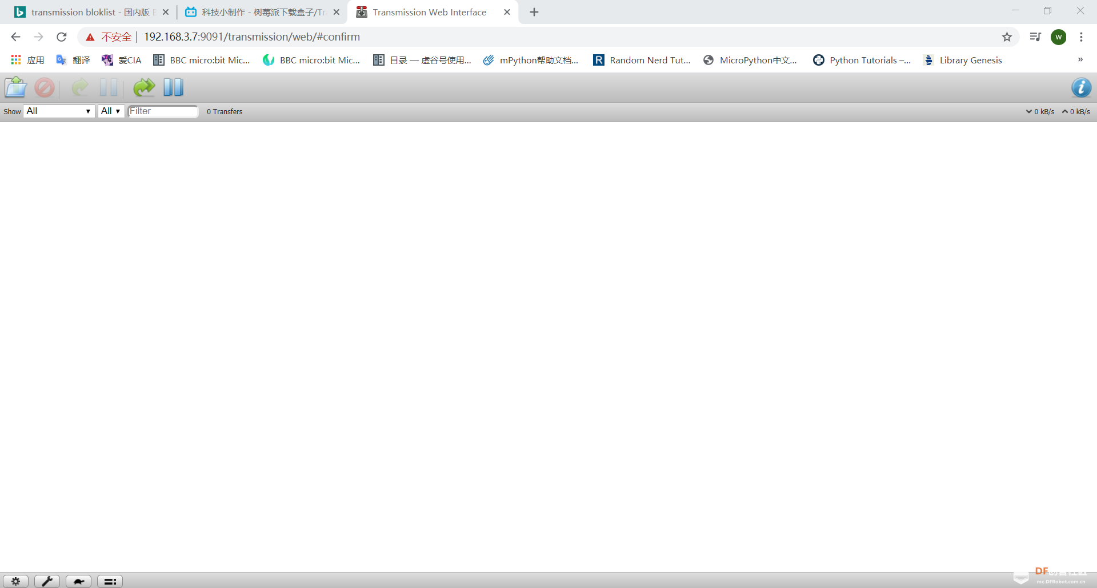
Task: Go back to the previous page
Action: (15, 37)
